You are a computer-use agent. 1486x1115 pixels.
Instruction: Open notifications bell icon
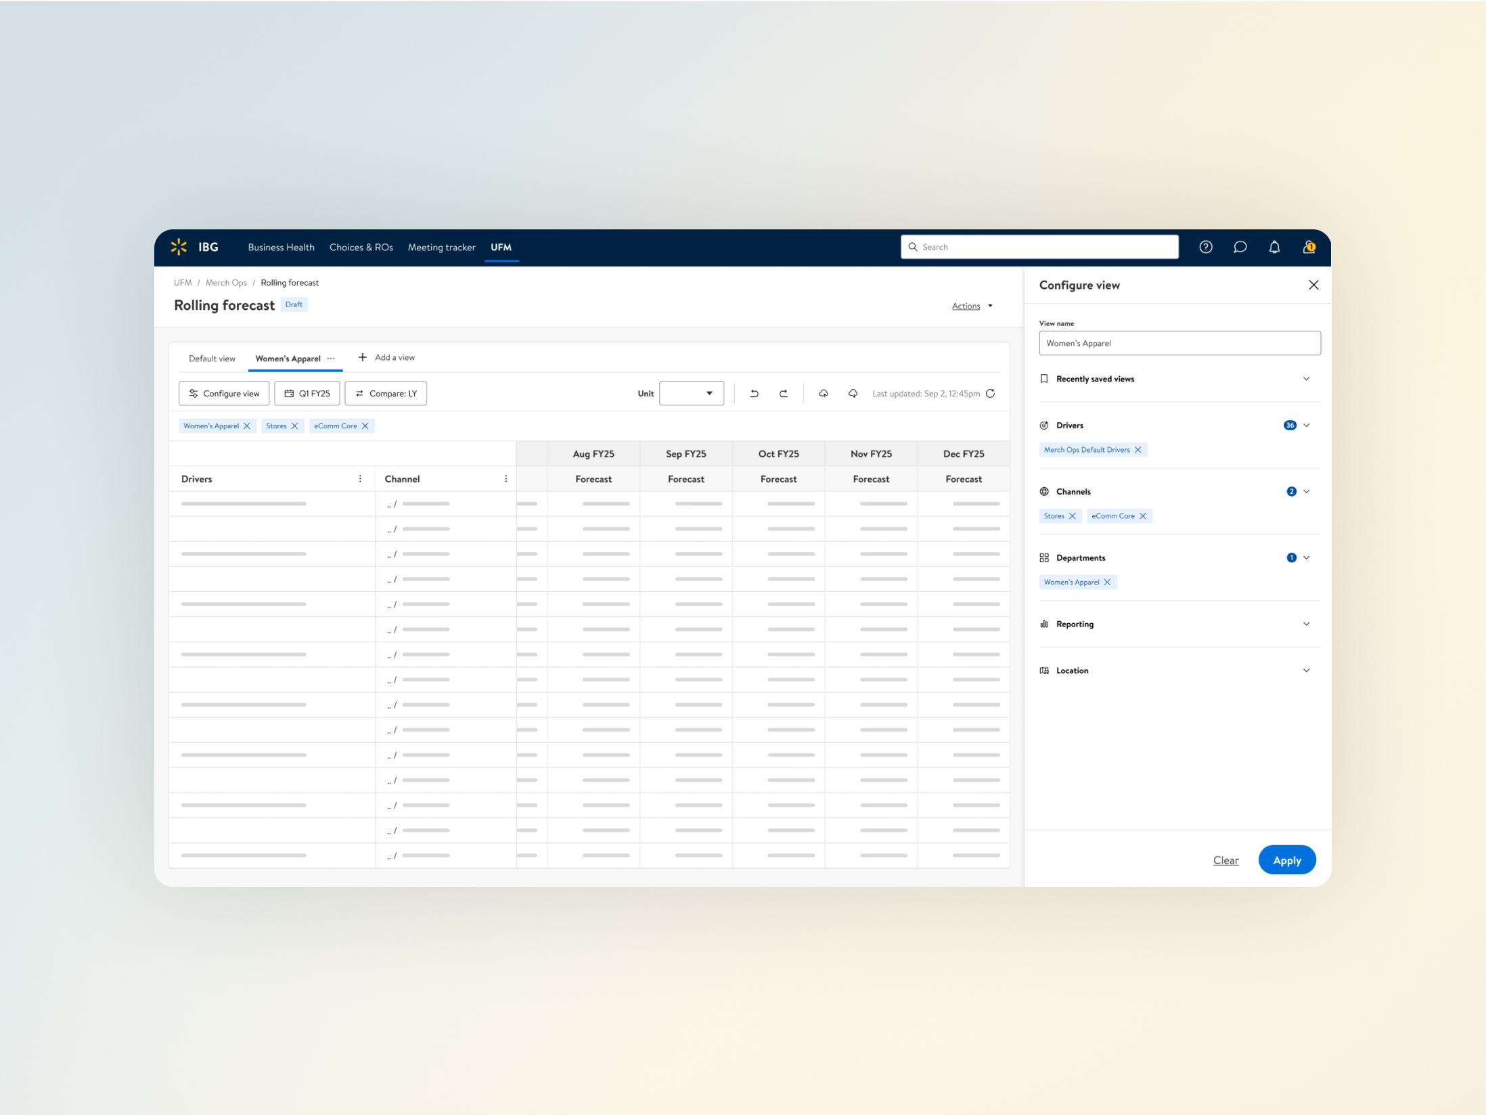pyautogui.click(x=1274, y=247)
